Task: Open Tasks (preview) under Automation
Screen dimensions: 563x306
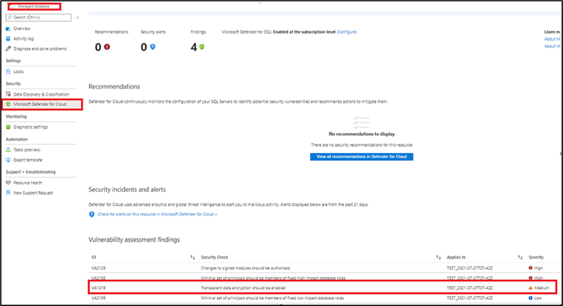Action: click(27, 150)
